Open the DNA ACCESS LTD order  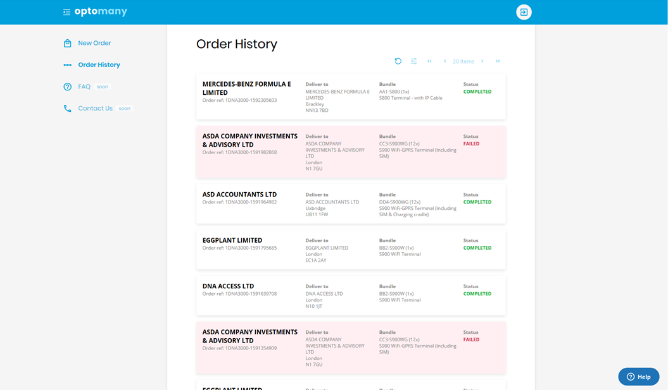click(351, 296)
